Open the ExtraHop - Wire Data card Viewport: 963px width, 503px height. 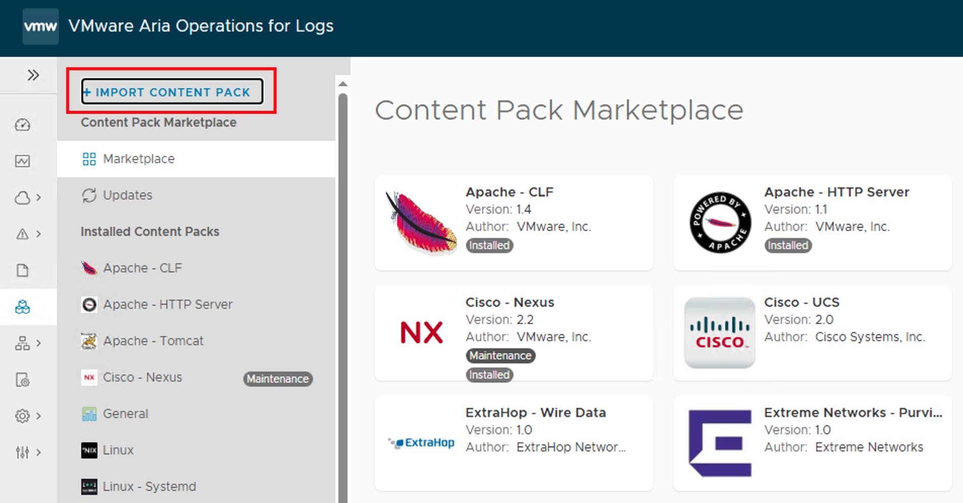pos(513,443)
